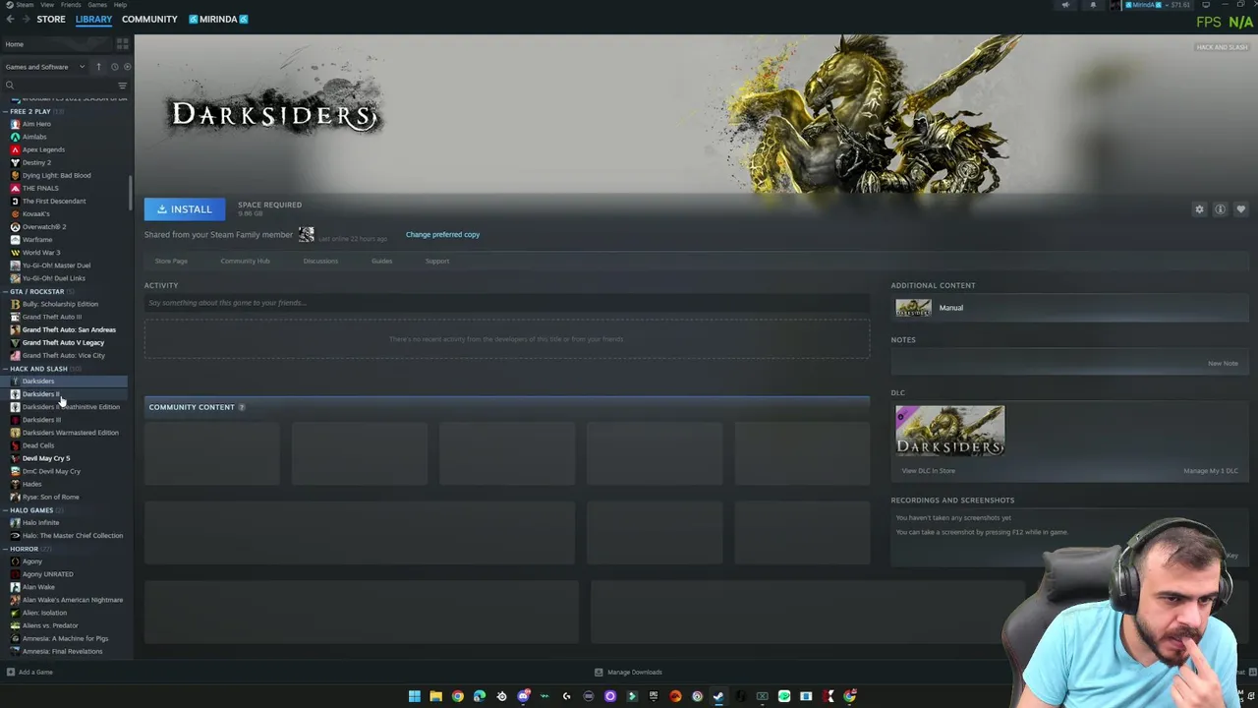Open game settings gear icon
This screenshot has height=708, width=1258.
(1199, 209)
